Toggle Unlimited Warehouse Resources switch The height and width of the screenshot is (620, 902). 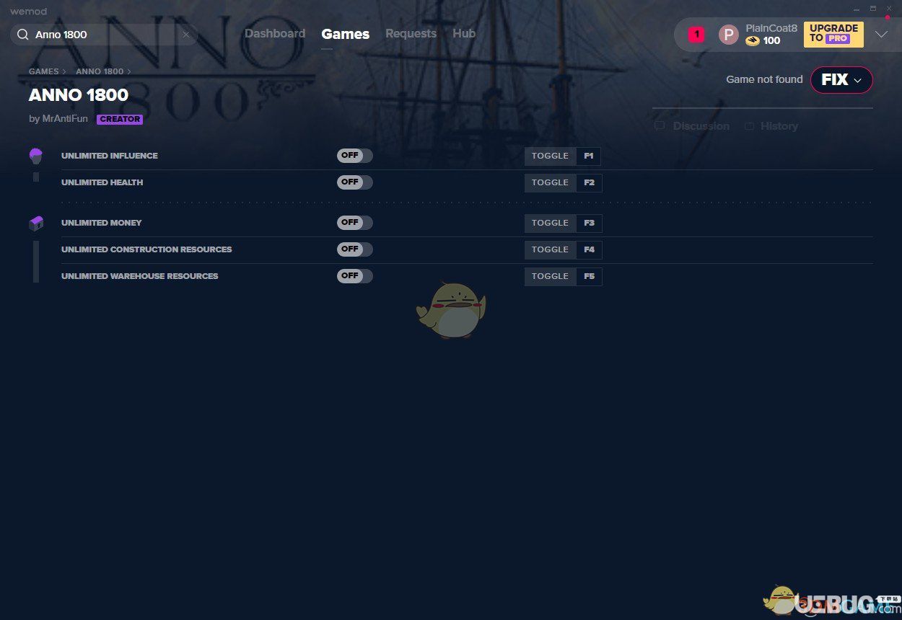[x=355, y=276]
